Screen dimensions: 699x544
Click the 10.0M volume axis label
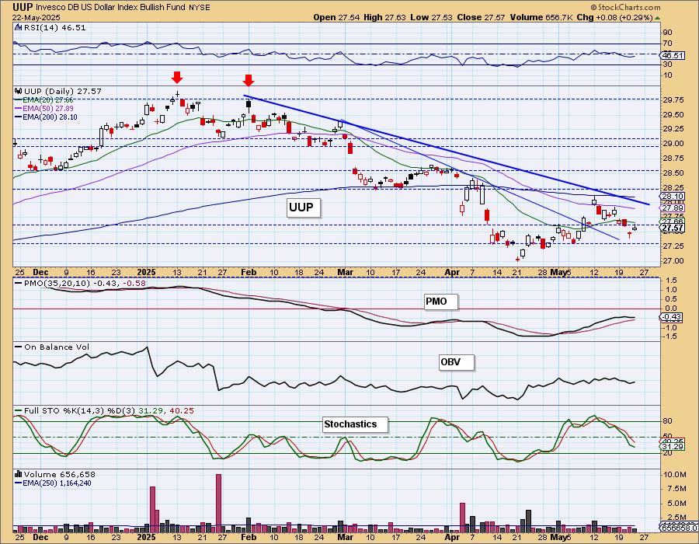pos(674,474)
